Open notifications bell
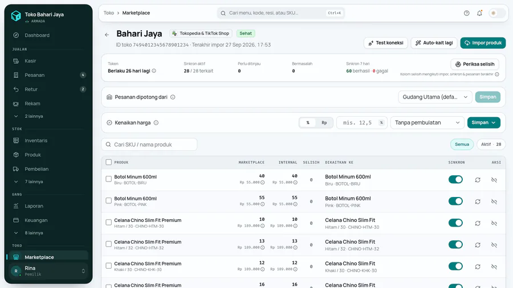 [x=479, y=13]
